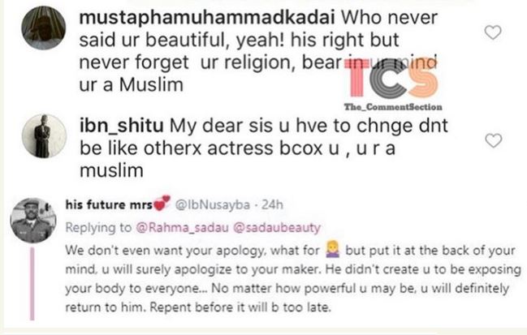527x335 pixels.
Task: Open his future mrs profile avatar
Action: pyautogui.click(x=33, y=221)
